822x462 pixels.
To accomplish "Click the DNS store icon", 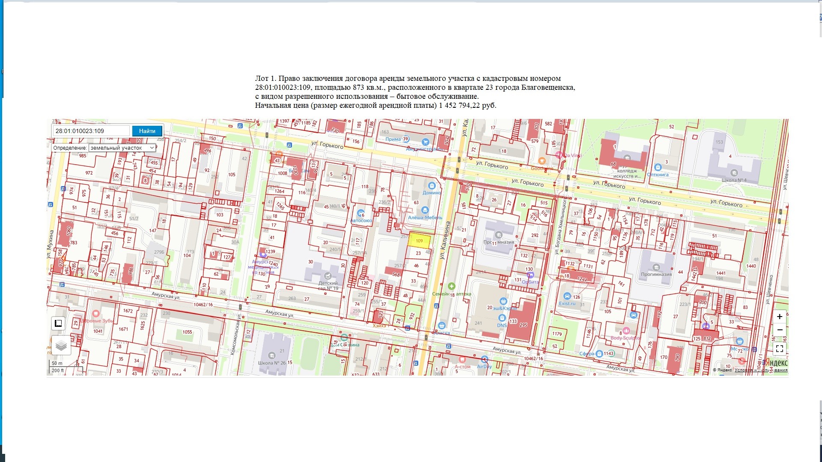I will coord(502,318).
